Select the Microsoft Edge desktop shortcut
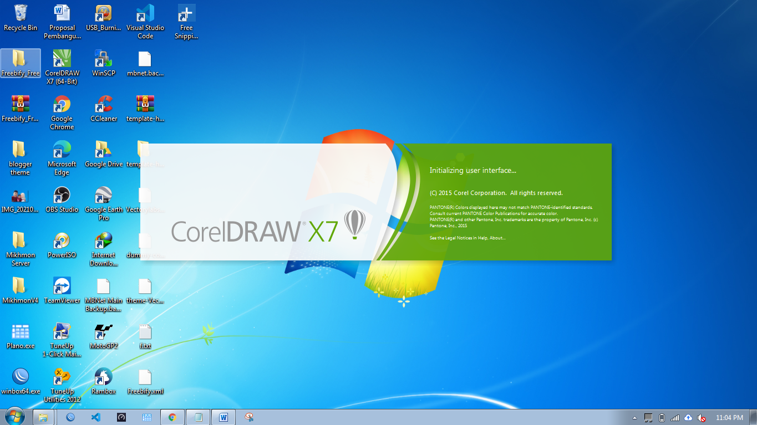 tap(62, 158)
